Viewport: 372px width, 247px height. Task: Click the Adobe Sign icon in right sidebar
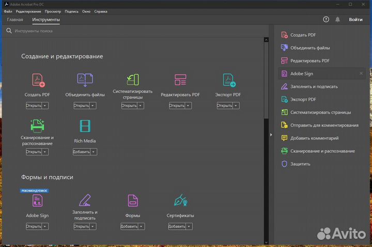point(284,73)
